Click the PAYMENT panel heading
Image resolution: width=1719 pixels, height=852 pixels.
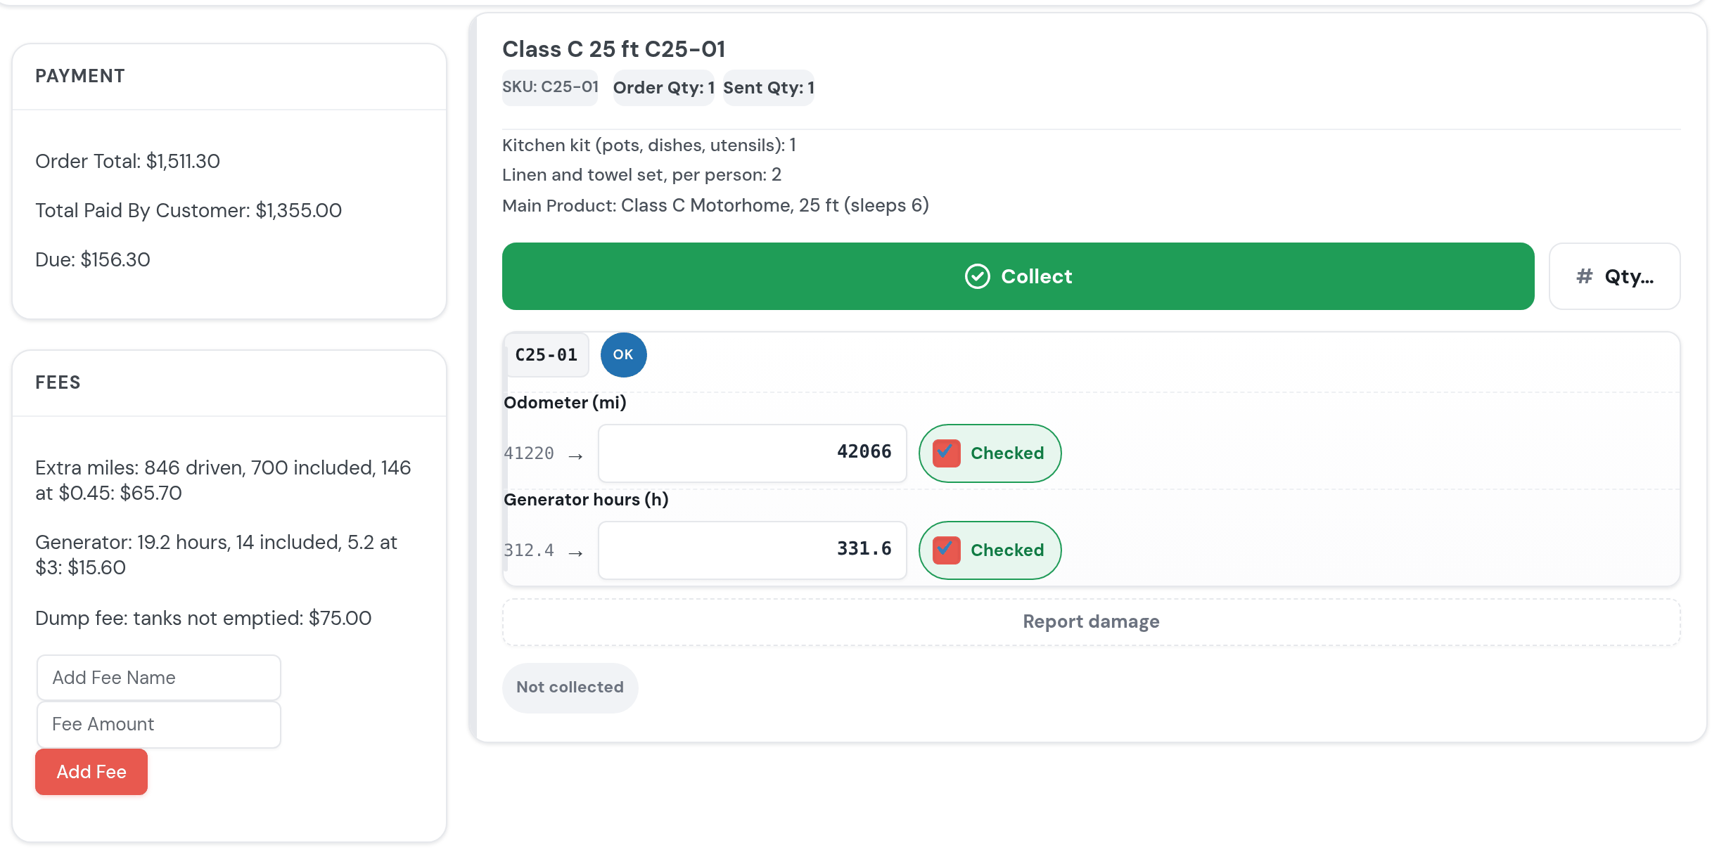tap(80, 76)
